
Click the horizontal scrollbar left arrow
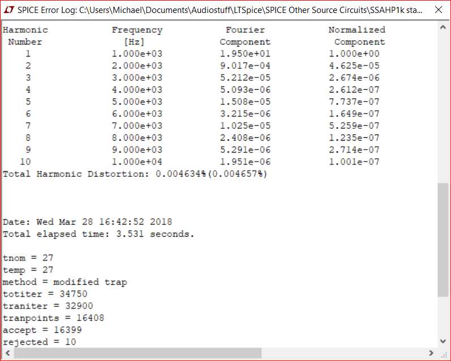tap(8, 353)
